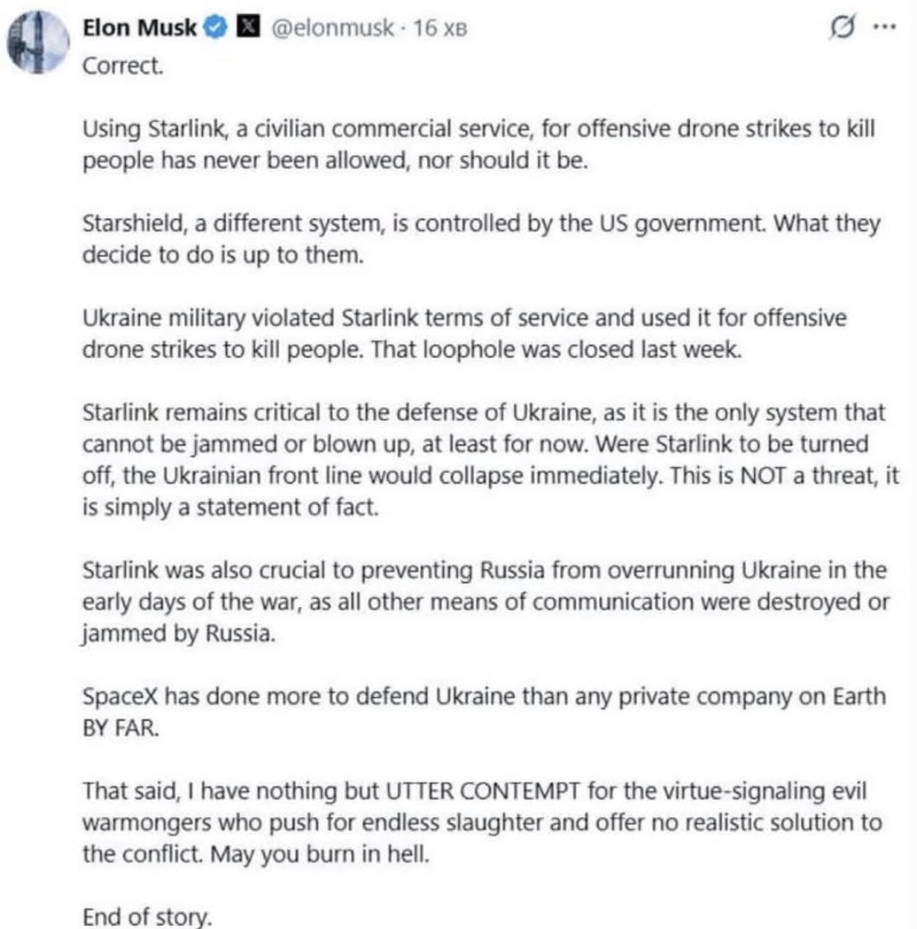Image resolution: width=917 pixels, height=929 pixels.
Task: Click the 'BY FAR.' text
Action: pos(121,727)
